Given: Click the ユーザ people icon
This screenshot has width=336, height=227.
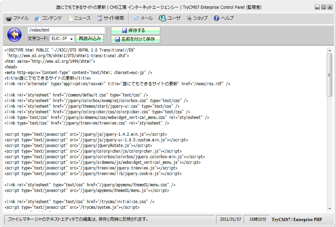Looking at the screenshot, I should (x=162, y=18).
